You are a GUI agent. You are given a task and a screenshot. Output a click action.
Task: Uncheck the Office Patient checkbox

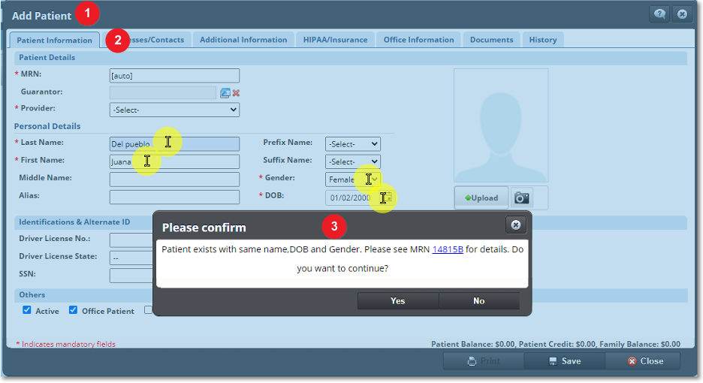coord(74,310)
